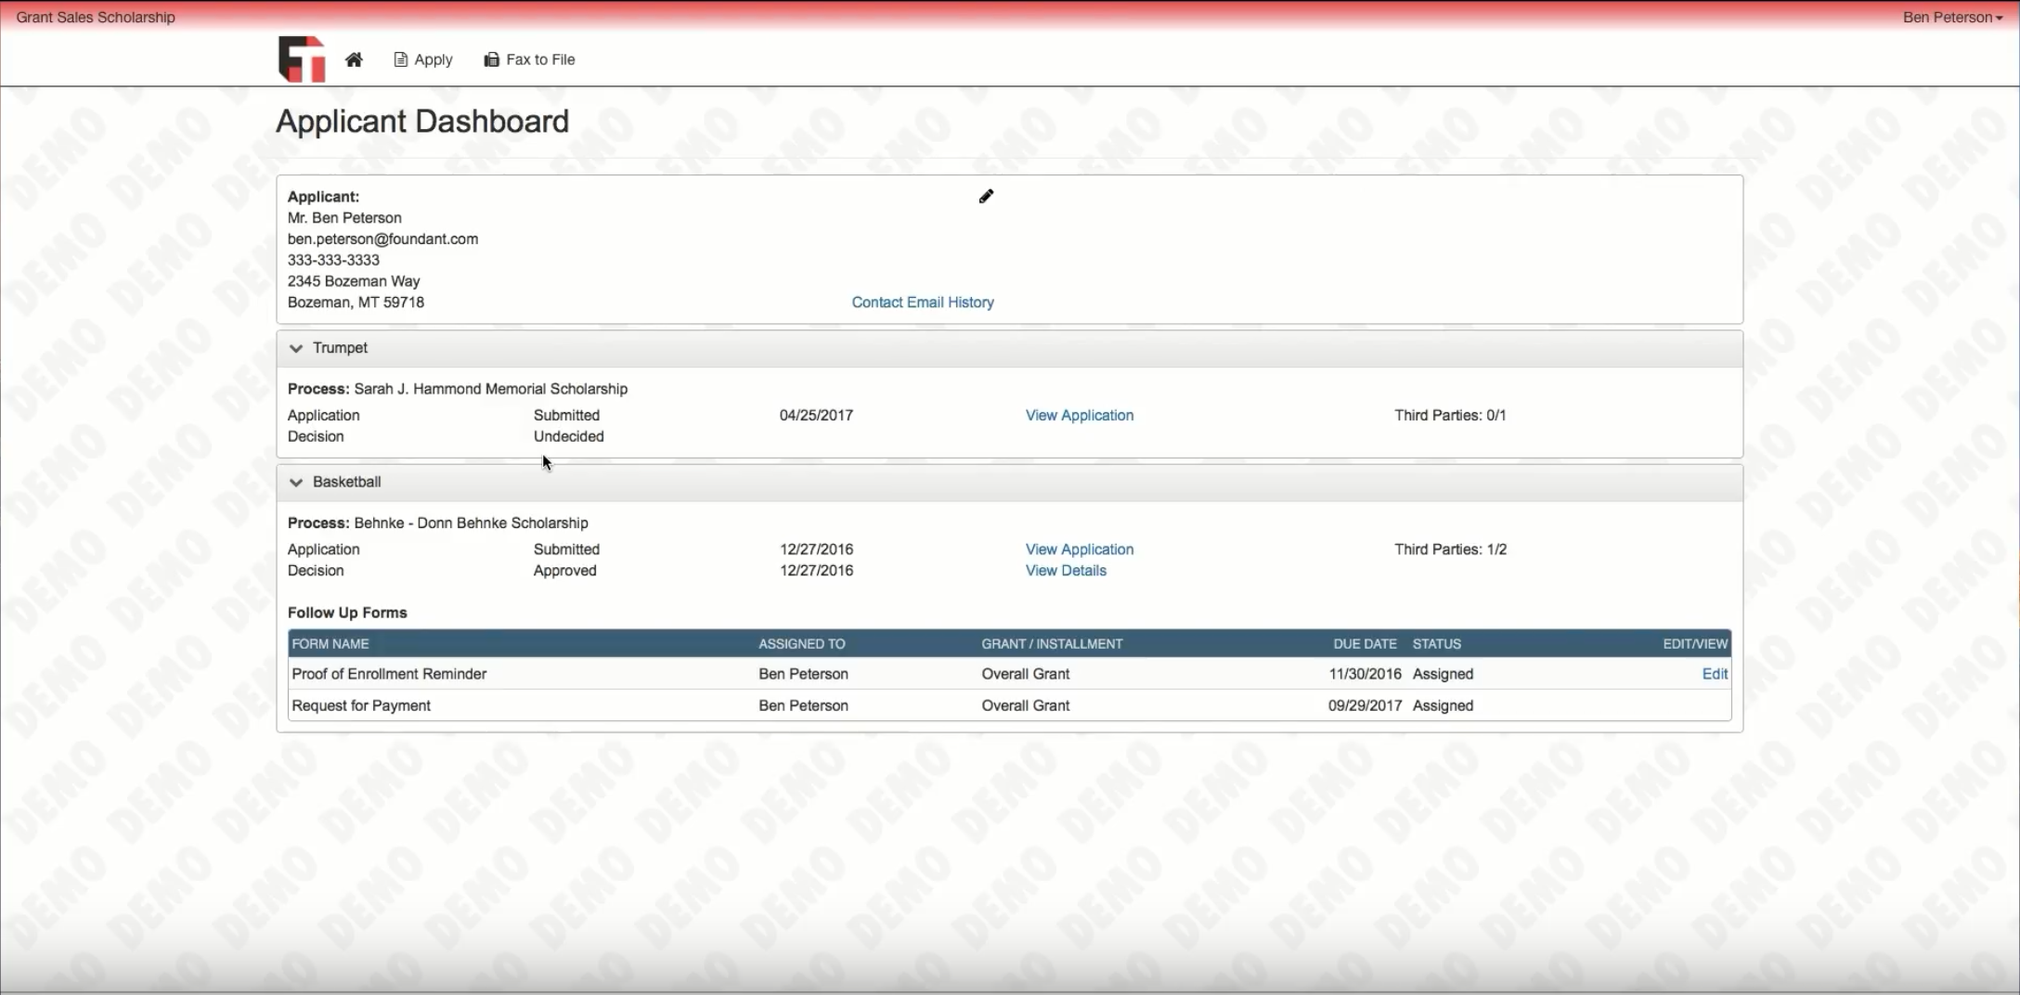Click the Home icon in the navigation bar

click(354, 58)
